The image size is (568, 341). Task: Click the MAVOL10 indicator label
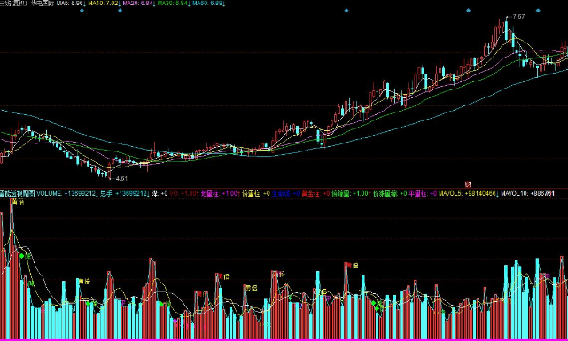tap(528, 194)
